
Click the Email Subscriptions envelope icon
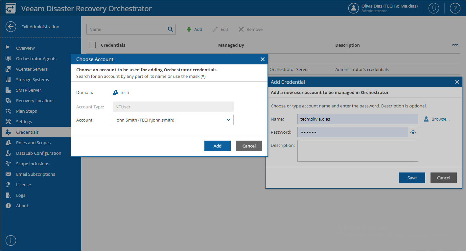click(9, 174)
